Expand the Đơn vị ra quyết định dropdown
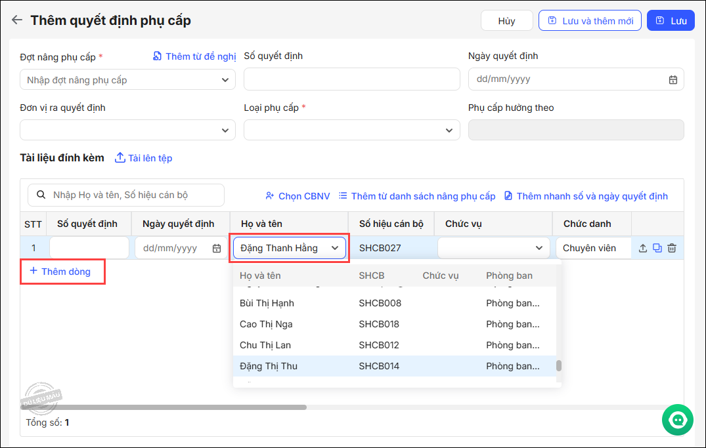 tap(224, 131)
